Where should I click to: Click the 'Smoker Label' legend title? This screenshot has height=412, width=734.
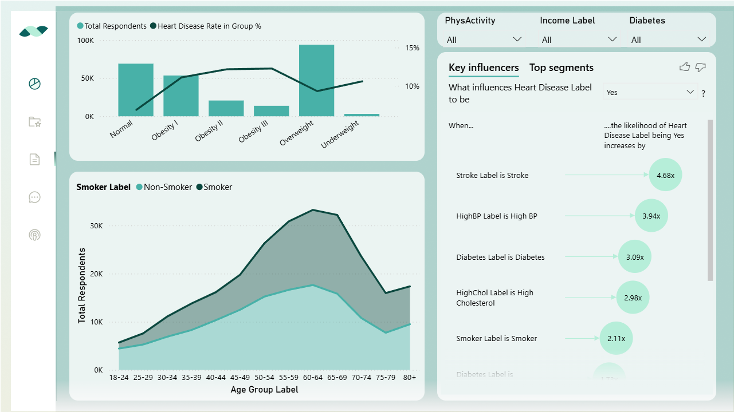pos(103,187)
